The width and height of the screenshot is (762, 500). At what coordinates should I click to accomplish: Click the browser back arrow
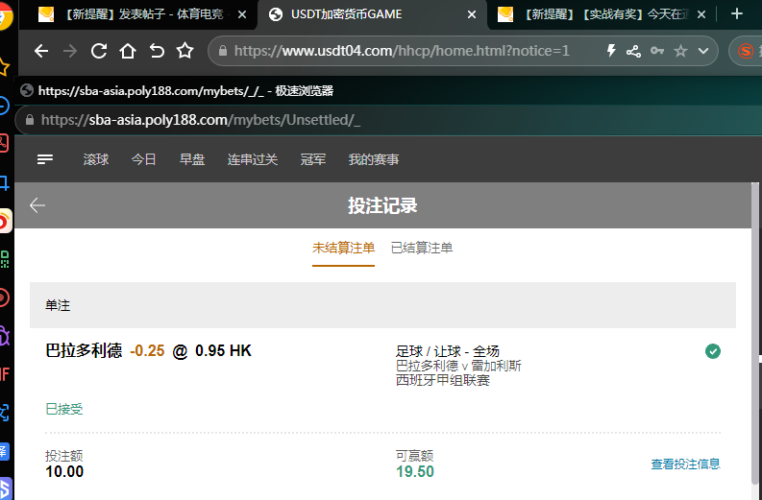click(x=40, y=51)
